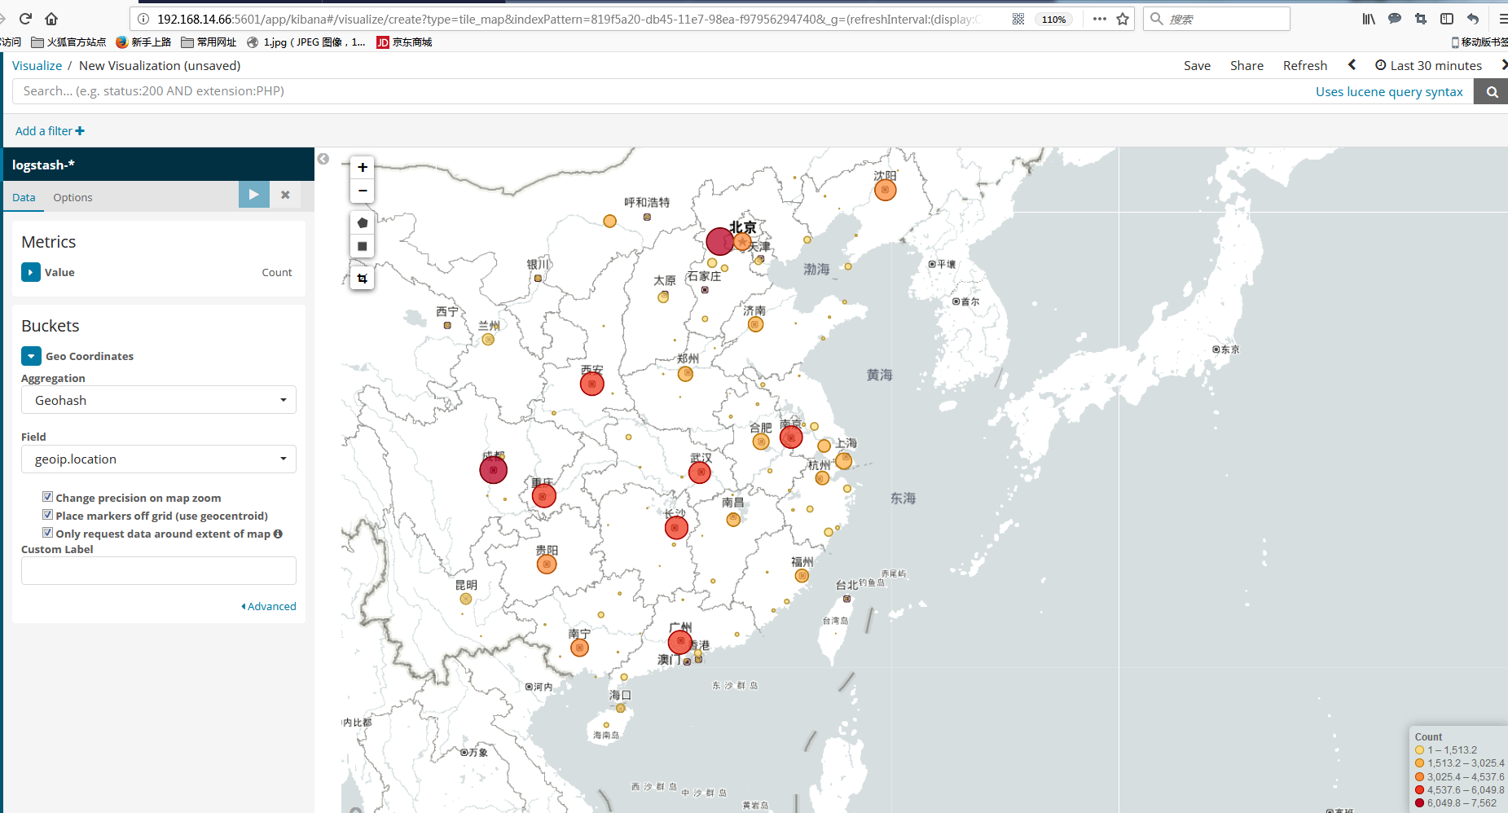Toggle Only request data around extent checkbox
The width and height of the screenshot is (1508, 813).
click(48, 533)
